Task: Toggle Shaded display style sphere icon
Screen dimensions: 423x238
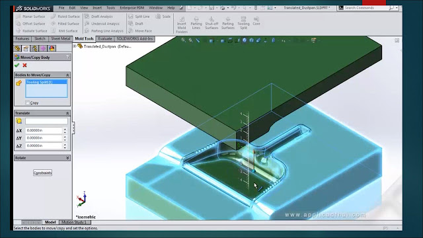Action: click(245, 40)
